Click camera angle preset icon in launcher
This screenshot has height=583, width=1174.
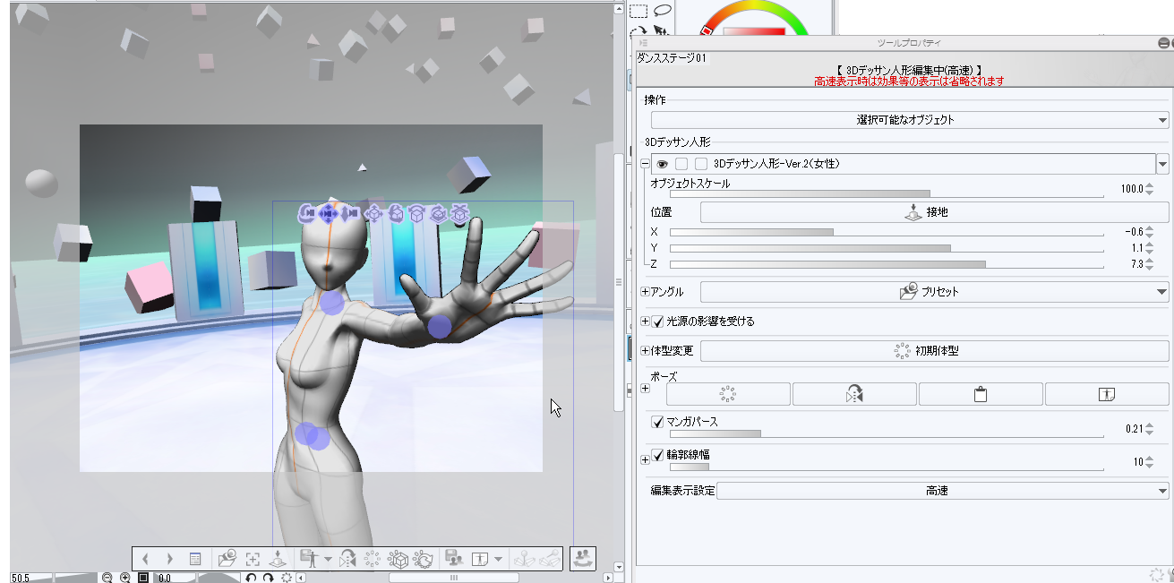227,559
